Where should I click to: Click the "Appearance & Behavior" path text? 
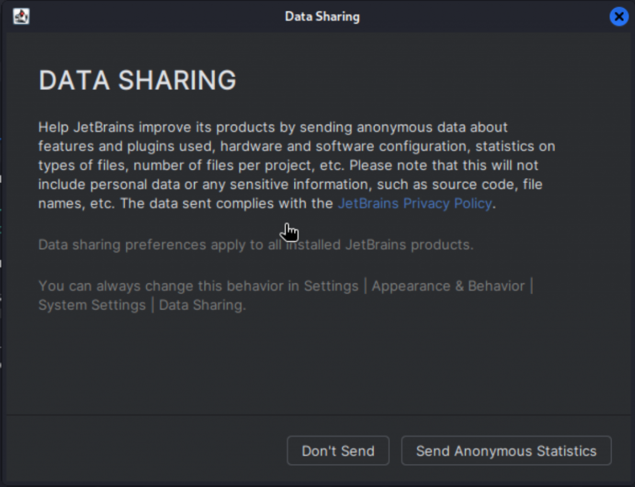[448, 286]
